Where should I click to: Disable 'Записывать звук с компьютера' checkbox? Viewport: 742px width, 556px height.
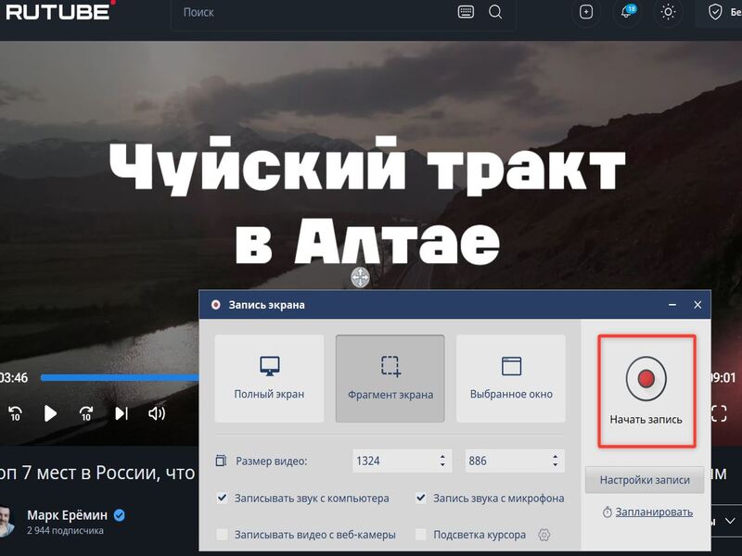coord(223,498)
